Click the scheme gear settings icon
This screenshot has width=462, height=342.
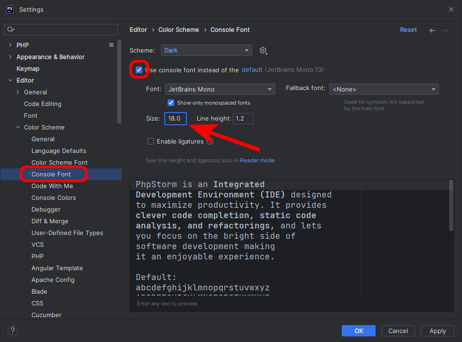point(263,50)
